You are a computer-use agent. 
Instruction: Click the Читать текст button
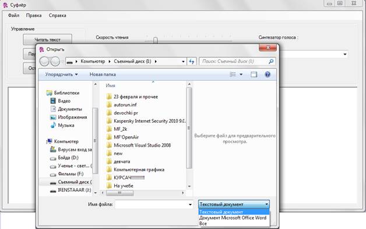click(47, 40)
